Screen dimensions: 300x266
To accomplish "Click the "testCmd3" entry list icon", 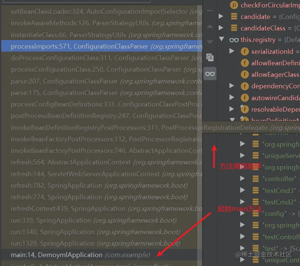I will tap(255, 190).
